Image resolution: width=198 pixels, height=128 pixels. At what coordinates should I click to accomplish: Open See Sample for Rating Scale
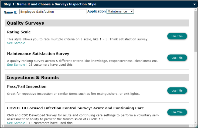point(16,43)
